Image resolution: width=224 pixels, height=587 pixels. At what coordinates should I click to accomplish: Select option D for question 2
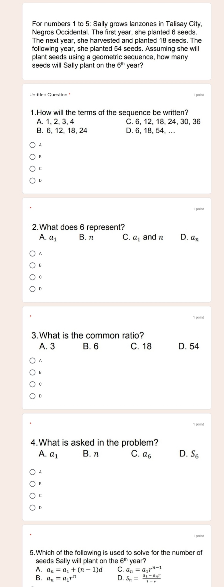click(32, 289)
